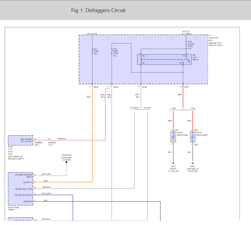Click the '4 DR' branch label
The width and height of the screenshot is (251, 225).
coord(173,109)
